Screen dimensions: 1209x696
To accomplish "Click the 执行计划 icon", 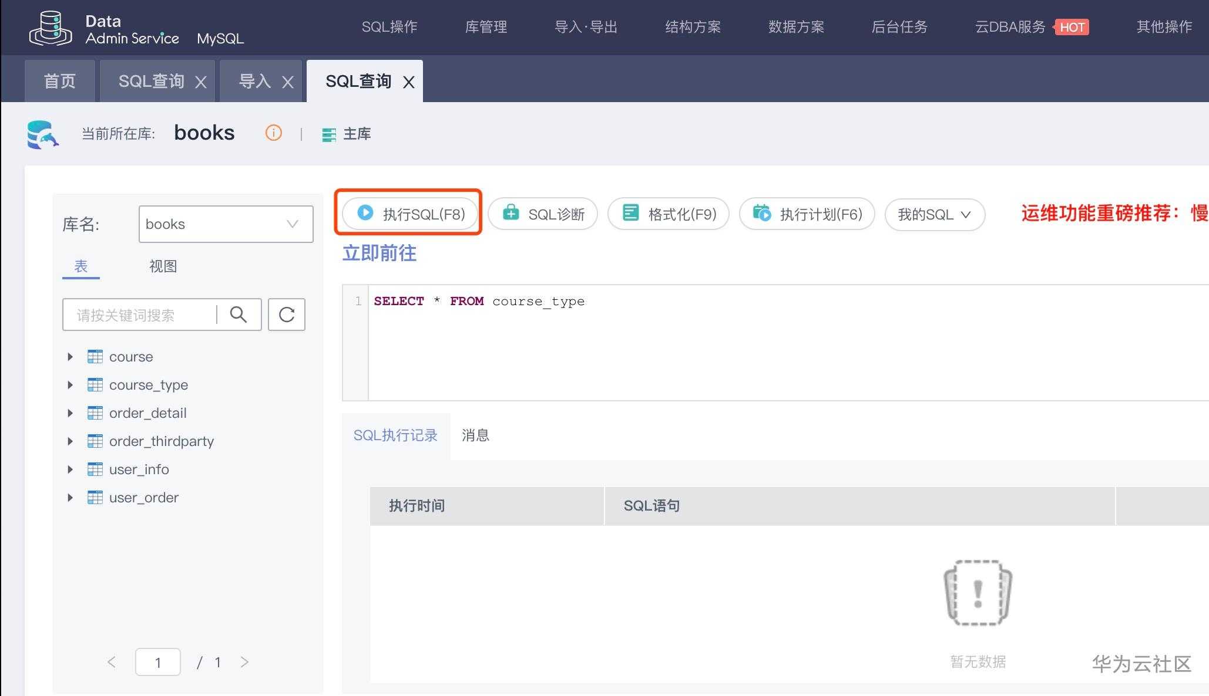I will (763, 212).
